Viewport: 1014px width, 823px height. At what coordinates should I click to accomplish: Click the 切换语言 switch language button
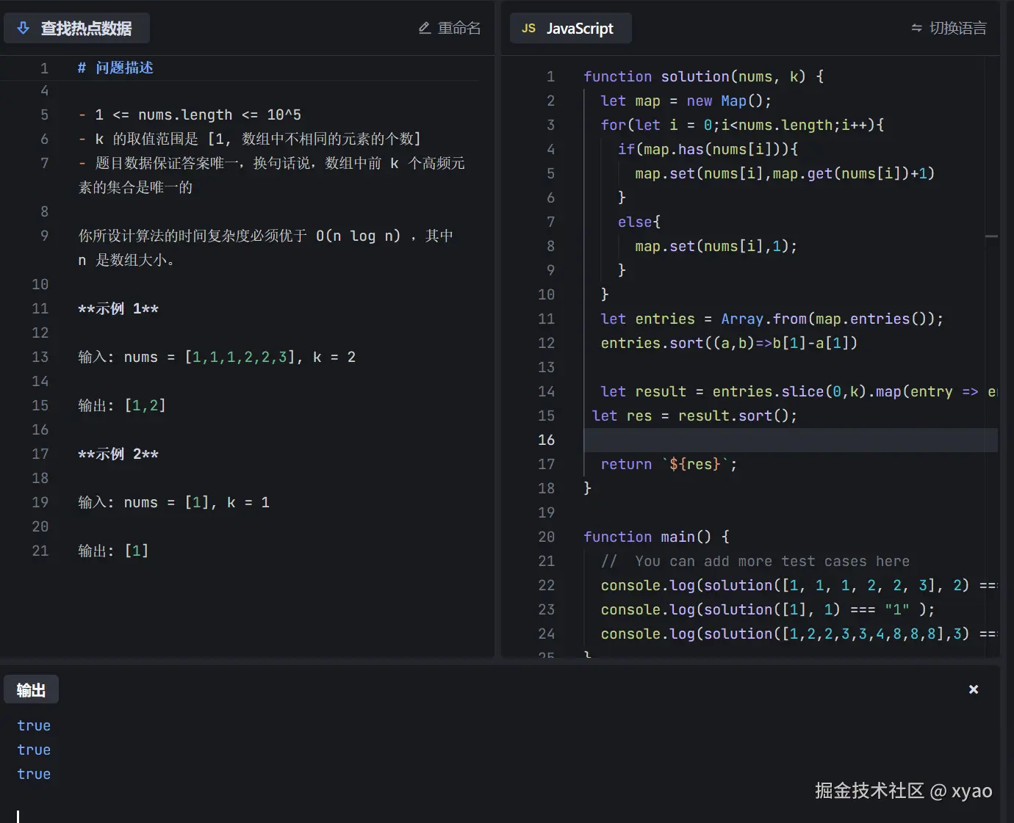(957, 28)
